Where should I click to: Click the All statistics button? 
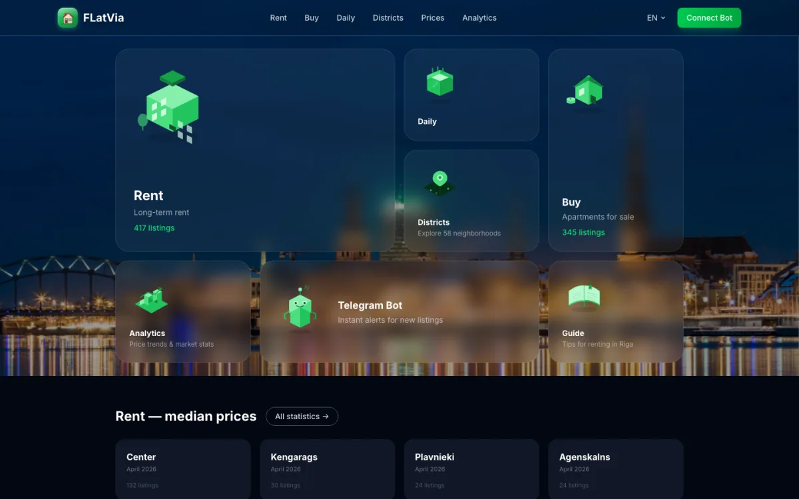pos(302,416)
